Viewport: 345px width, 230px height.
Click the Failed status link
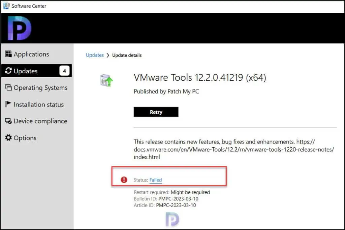(x=156, y=180)
